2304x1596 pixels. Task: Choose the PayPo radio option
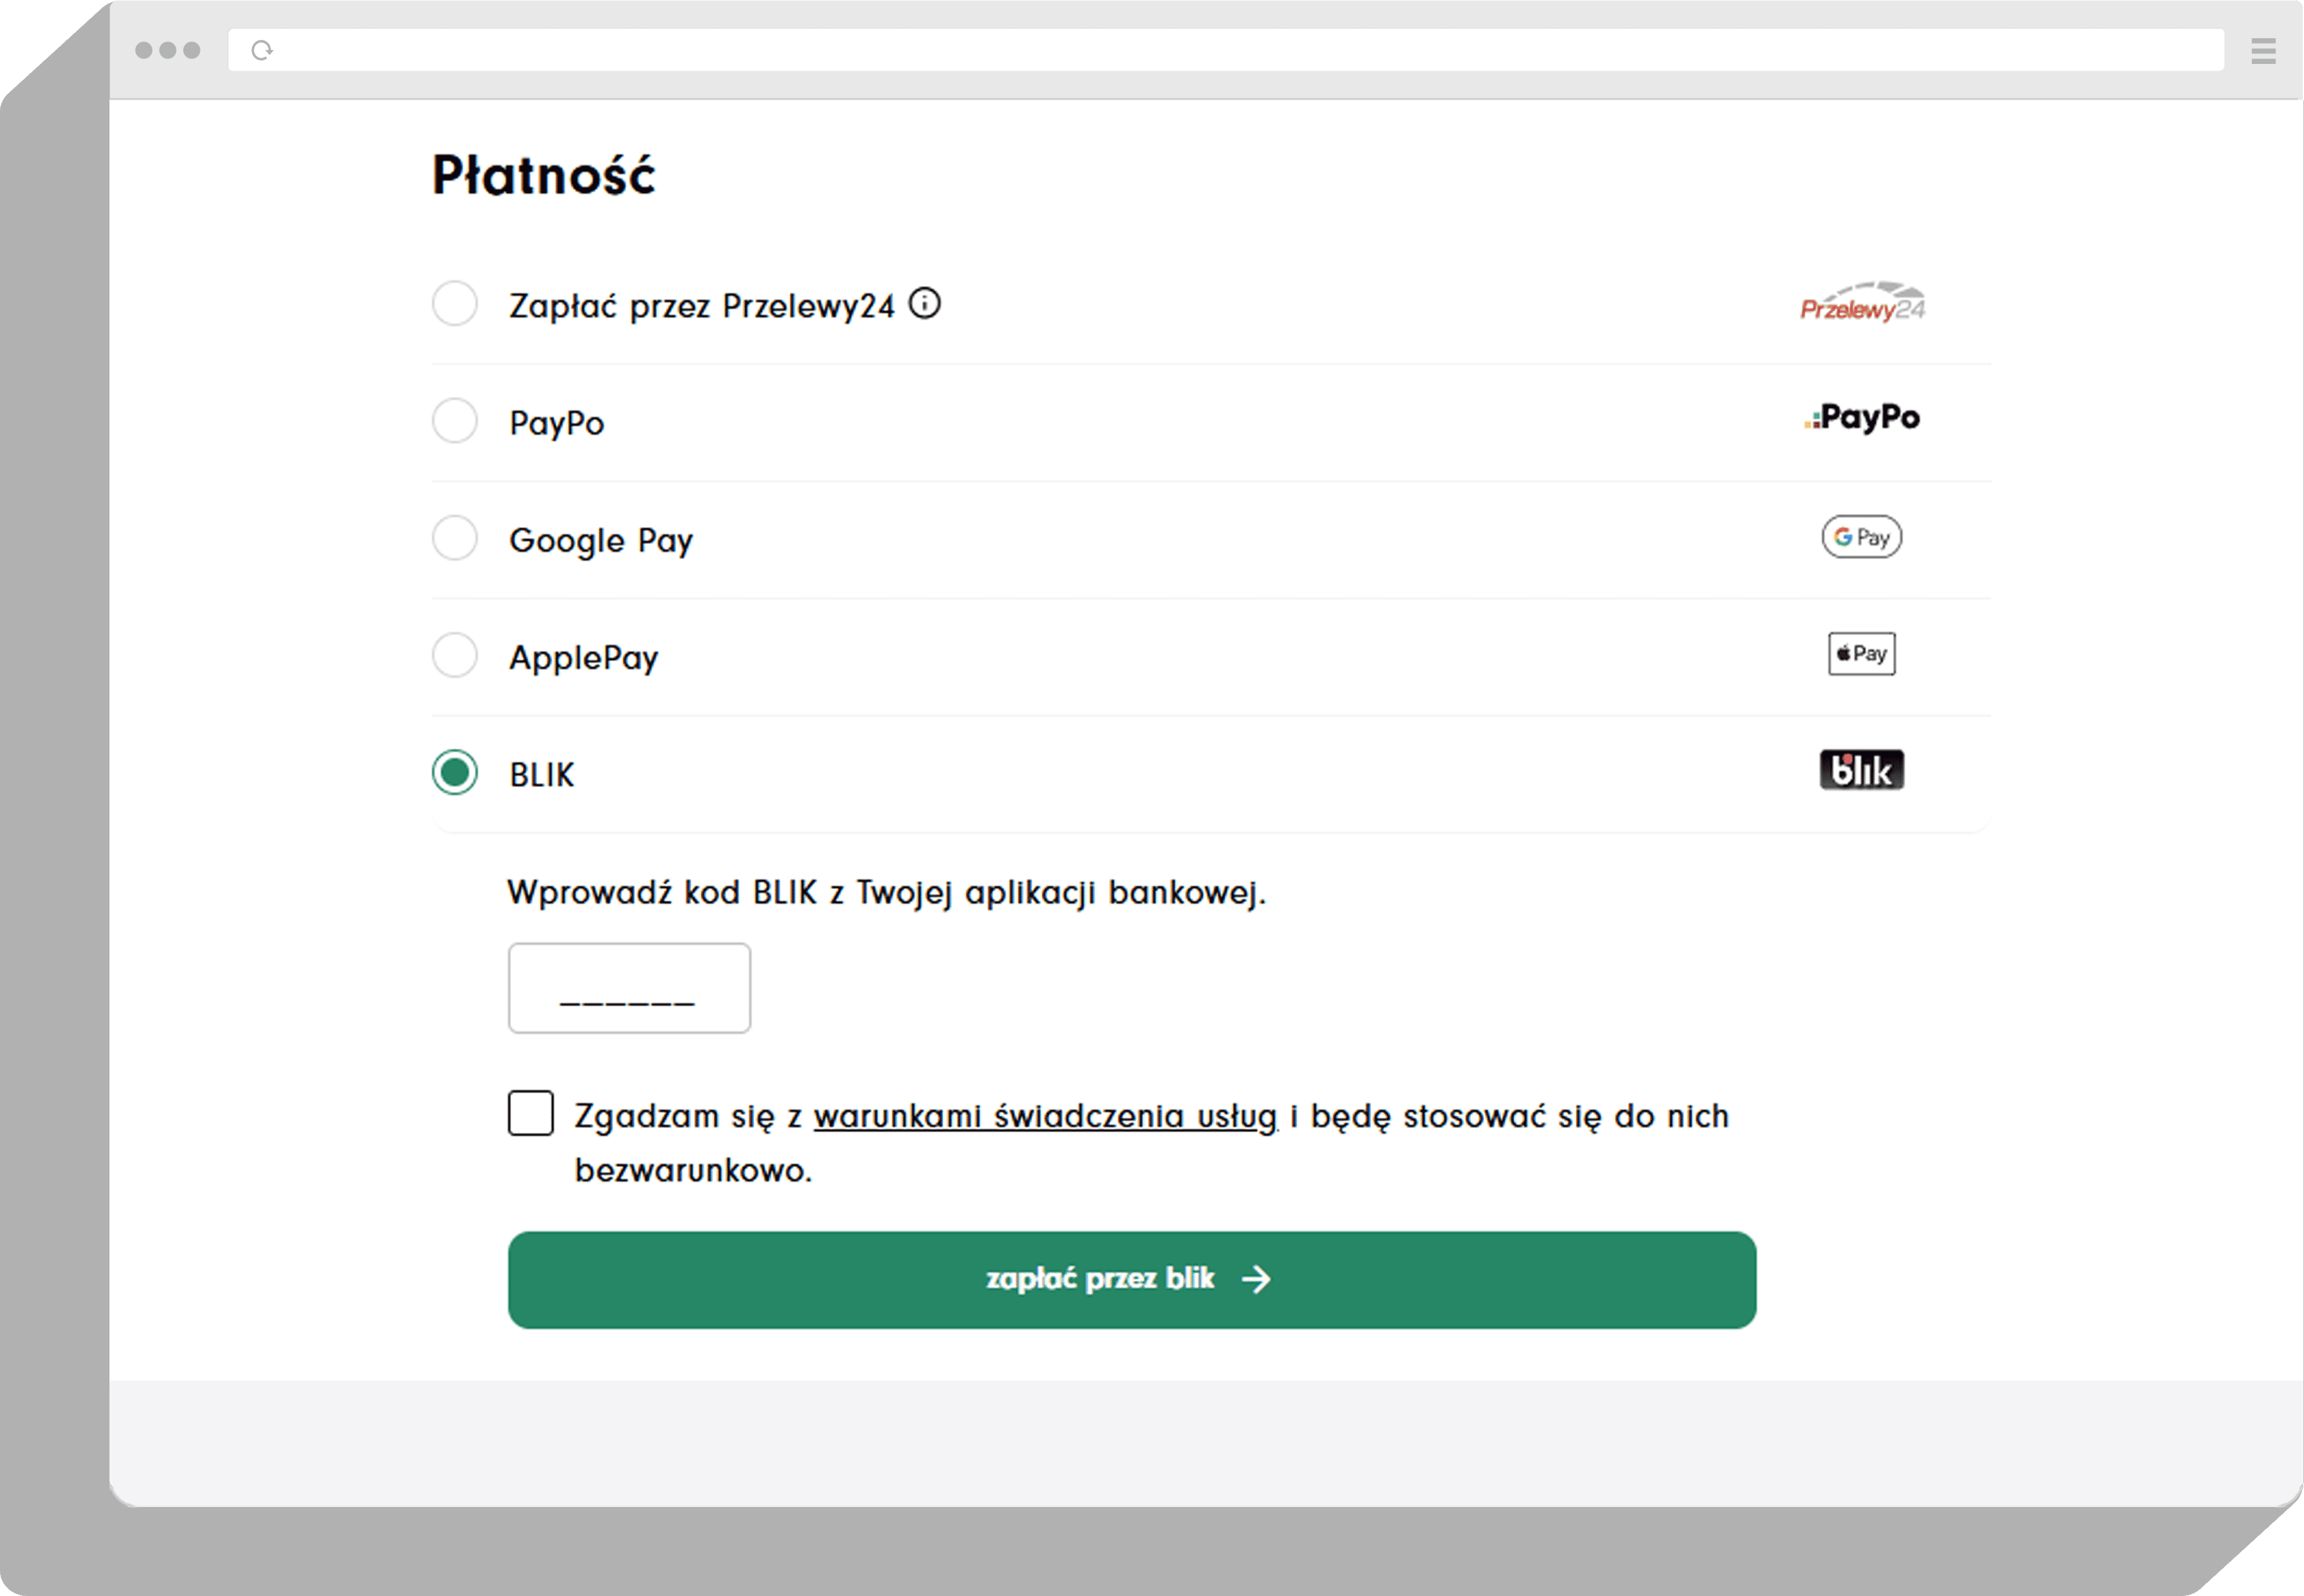455,421
